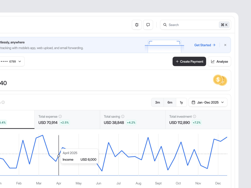The image size is (251, 188).
Task: Click the May axis label
Action: coord(79,183)
